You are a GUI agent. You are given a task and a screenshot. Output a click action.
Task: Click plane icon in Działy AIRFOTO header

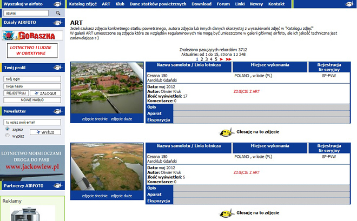[58, 23]
